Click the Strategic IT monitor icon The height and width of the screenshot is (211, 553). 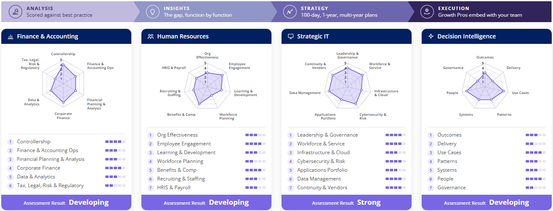pyautogui.click(x=290, y=37)
